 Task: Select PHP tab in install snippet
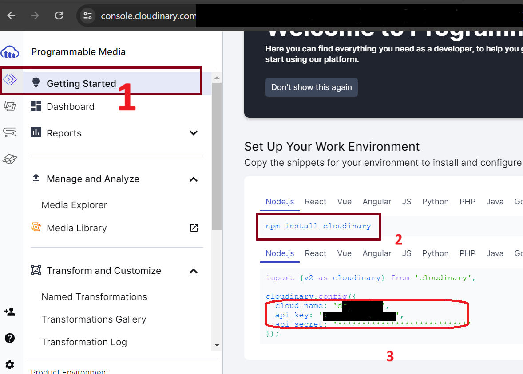[x=468, y=202]
